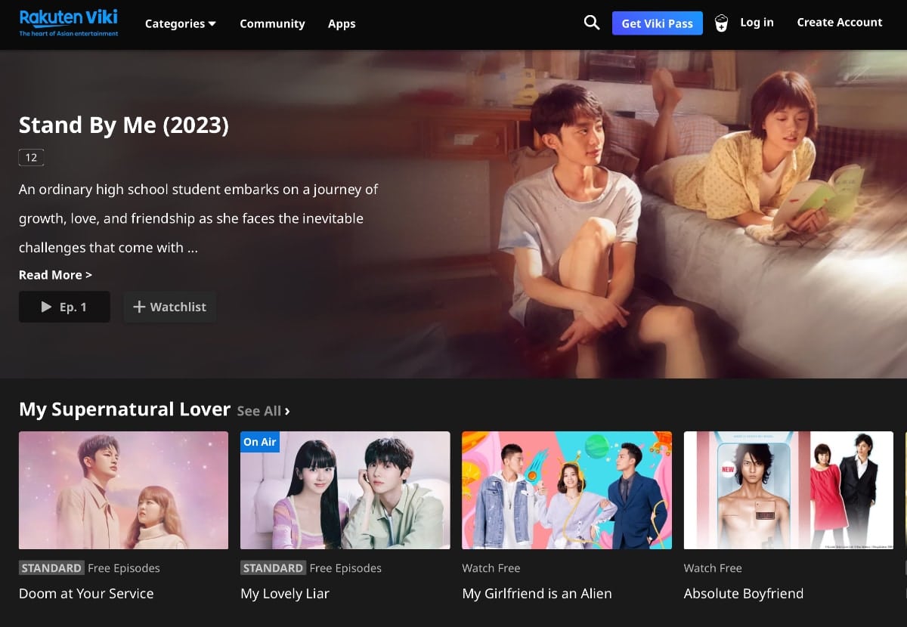Click the Rakuten Viki logo
907x627 pixels.
pos(68,21)
